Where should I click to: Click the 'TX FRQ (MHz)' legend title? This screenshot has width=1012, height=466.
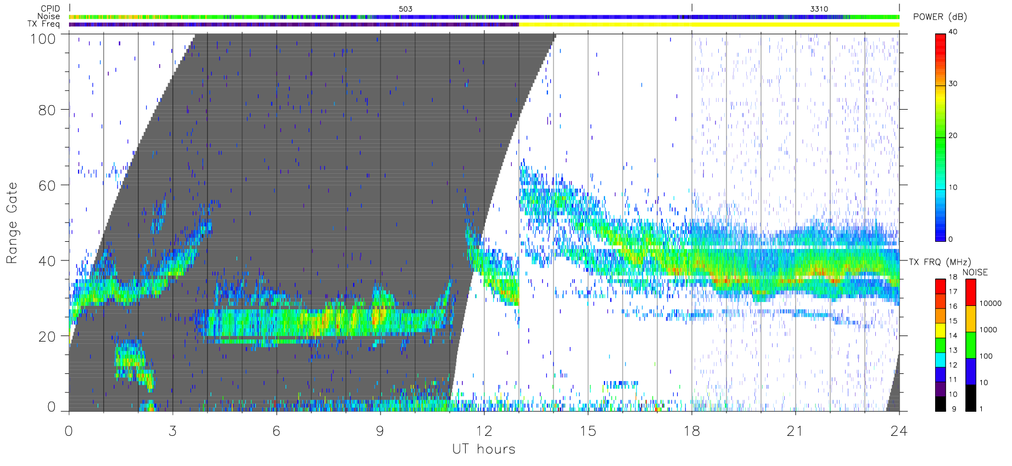pyautogui.click(x=940, y=262)
